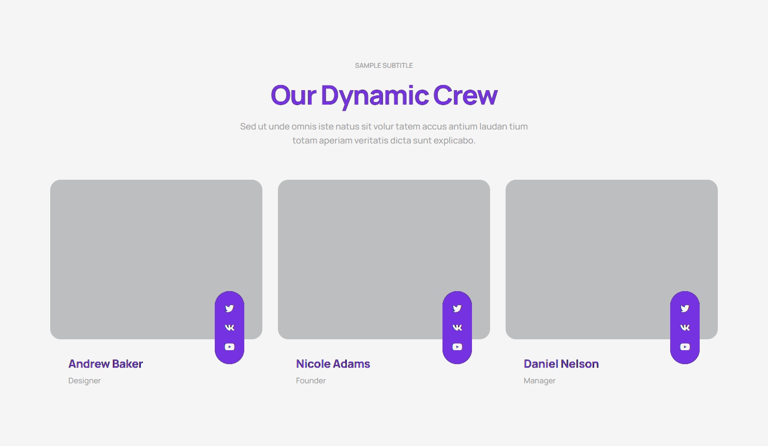Open Andrew Baker's Twitter profile icon
The height and width of the screenshot is (446, 768).
pyautogui.click(x=229, y=308)
